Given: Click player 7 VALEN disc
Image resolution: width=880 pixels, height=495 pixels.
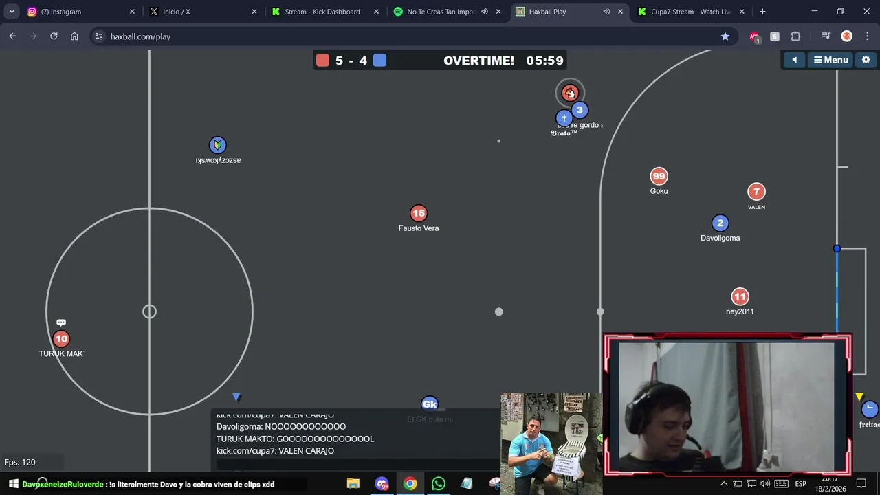Looking at the screenshot, I should [x=756, y=192].
